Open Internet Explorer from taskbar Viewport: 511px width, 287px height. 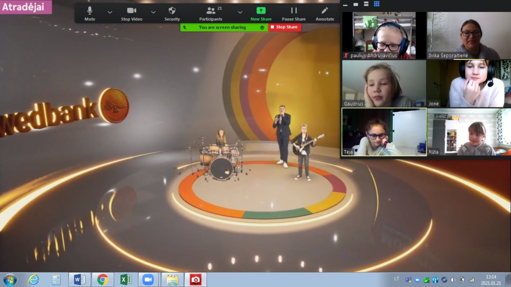(33, 279)
